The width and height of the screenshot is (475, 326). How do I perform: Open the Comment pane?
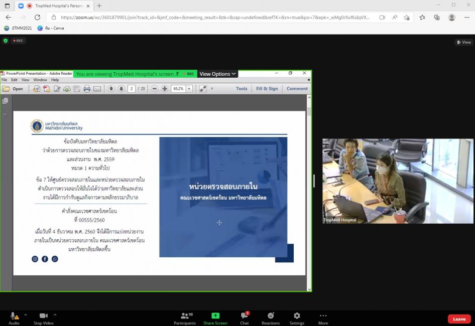click(297, 89)
